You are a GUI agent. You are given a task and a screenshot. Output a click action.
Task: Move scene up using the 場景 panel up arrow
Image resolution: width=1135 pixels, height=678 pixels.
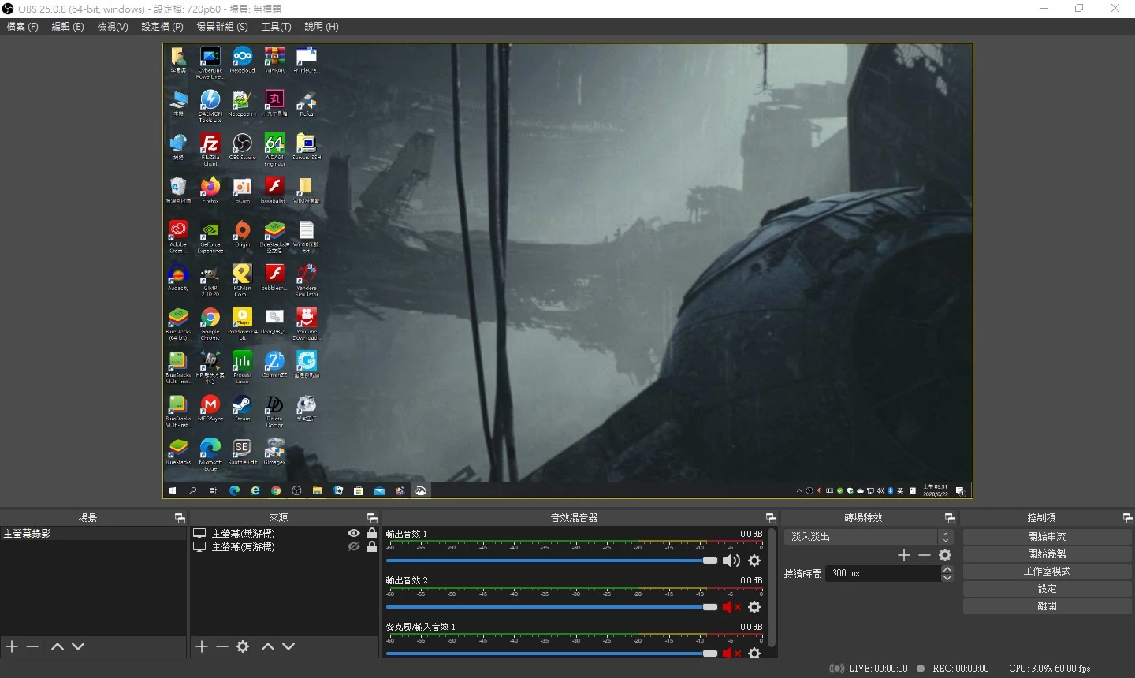pos(58,646)
